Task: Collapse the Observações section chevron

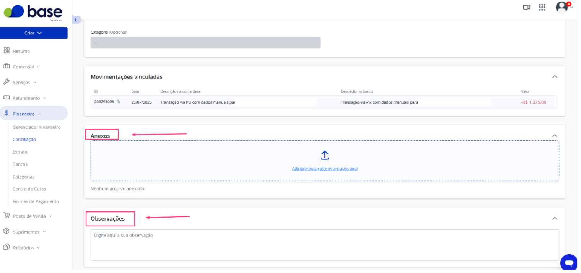Action: tap(555, 218)
